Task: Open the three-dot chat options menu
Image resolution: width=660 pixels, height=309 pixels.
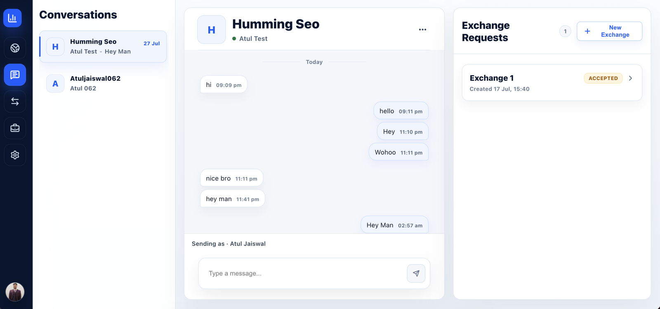Action: (422, 30)
